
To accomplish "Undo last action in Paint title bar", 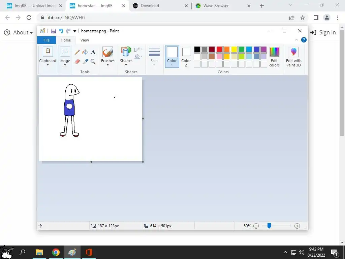I will point(61,31).
